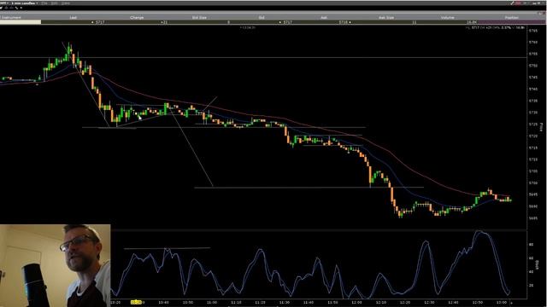Viewport: 547px width, 307px height.
Task: Click the Instrument column header
Action: tap(11, 17)
